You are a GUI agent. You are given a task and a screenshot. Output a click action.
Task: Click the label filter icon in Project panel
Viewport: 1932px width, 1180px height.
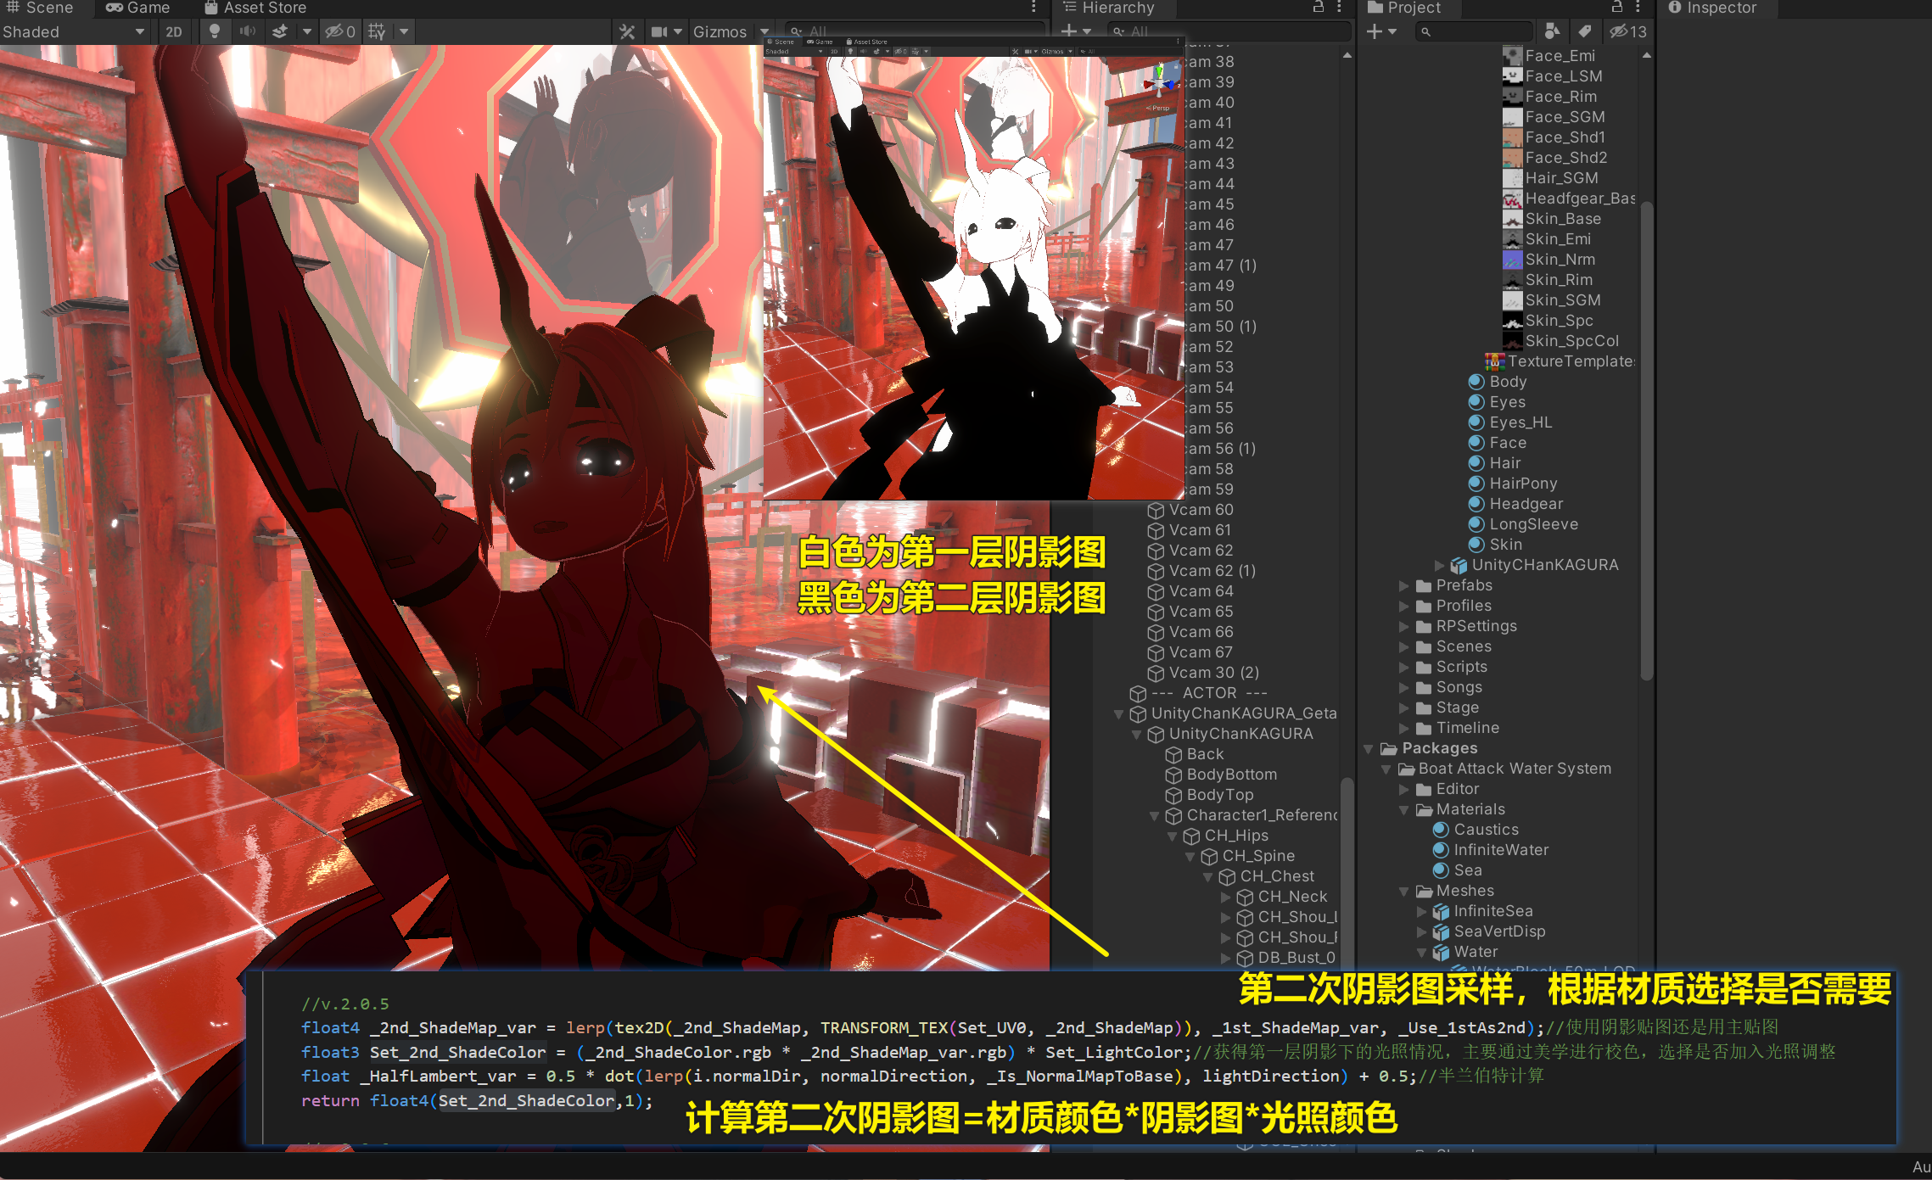[1586, 31]
